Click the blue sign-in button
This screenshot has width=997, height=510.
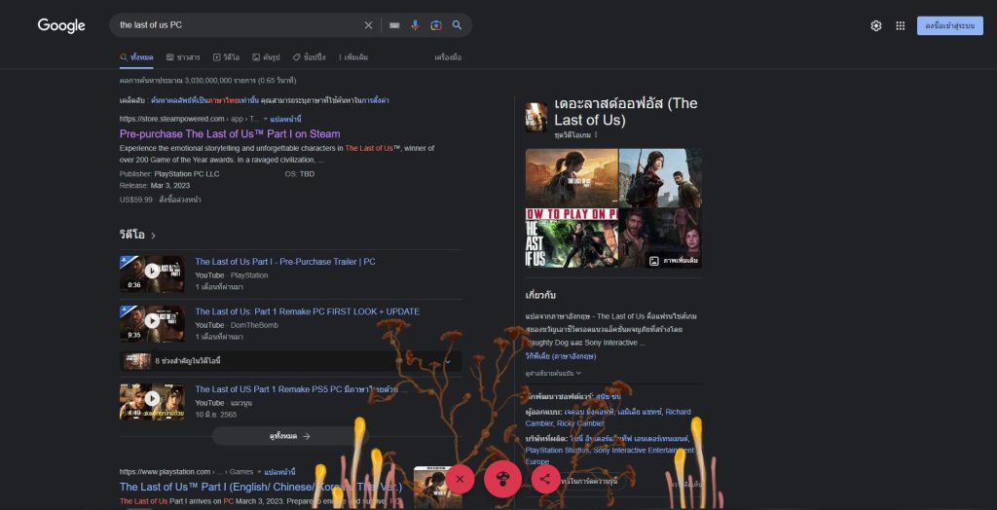click(x=950, y=26)
